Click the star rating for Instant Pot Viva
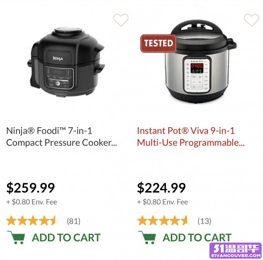This screenshot has width=263, height=260. click(x=164, y=221)
